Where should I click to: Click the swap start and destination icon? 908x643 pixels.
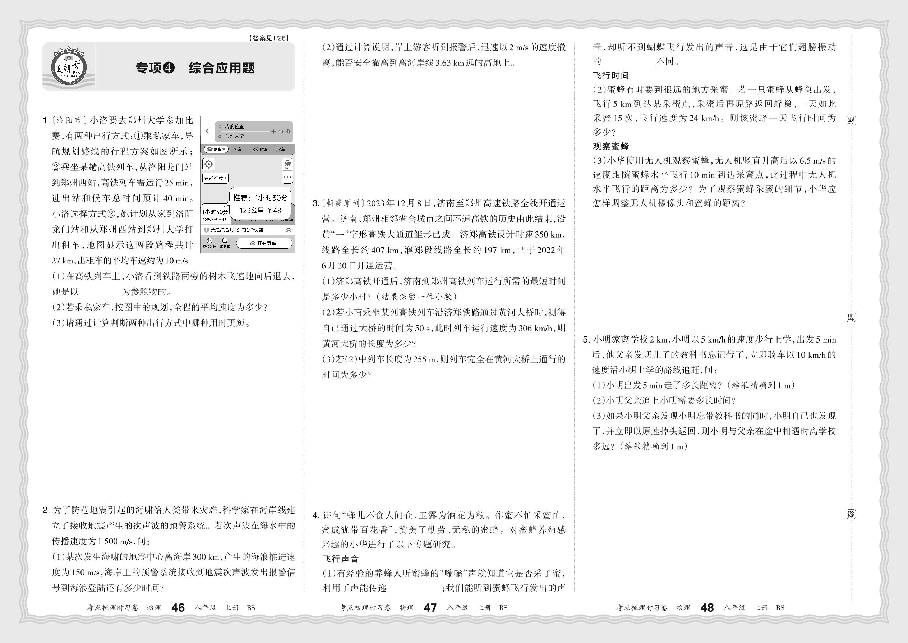point(281,132)
